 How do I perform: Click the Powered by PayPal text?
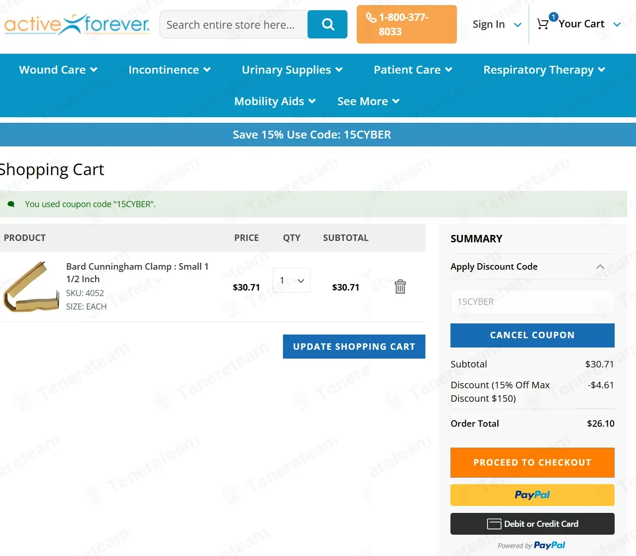531,545
